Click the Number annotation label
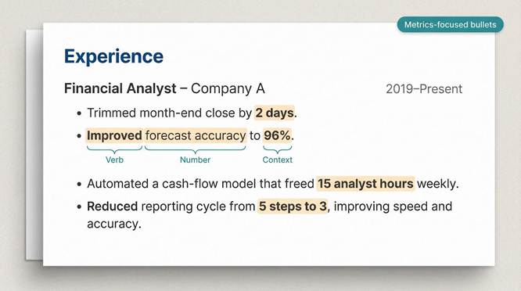This screenshot has width=521, height=291. 195,160
